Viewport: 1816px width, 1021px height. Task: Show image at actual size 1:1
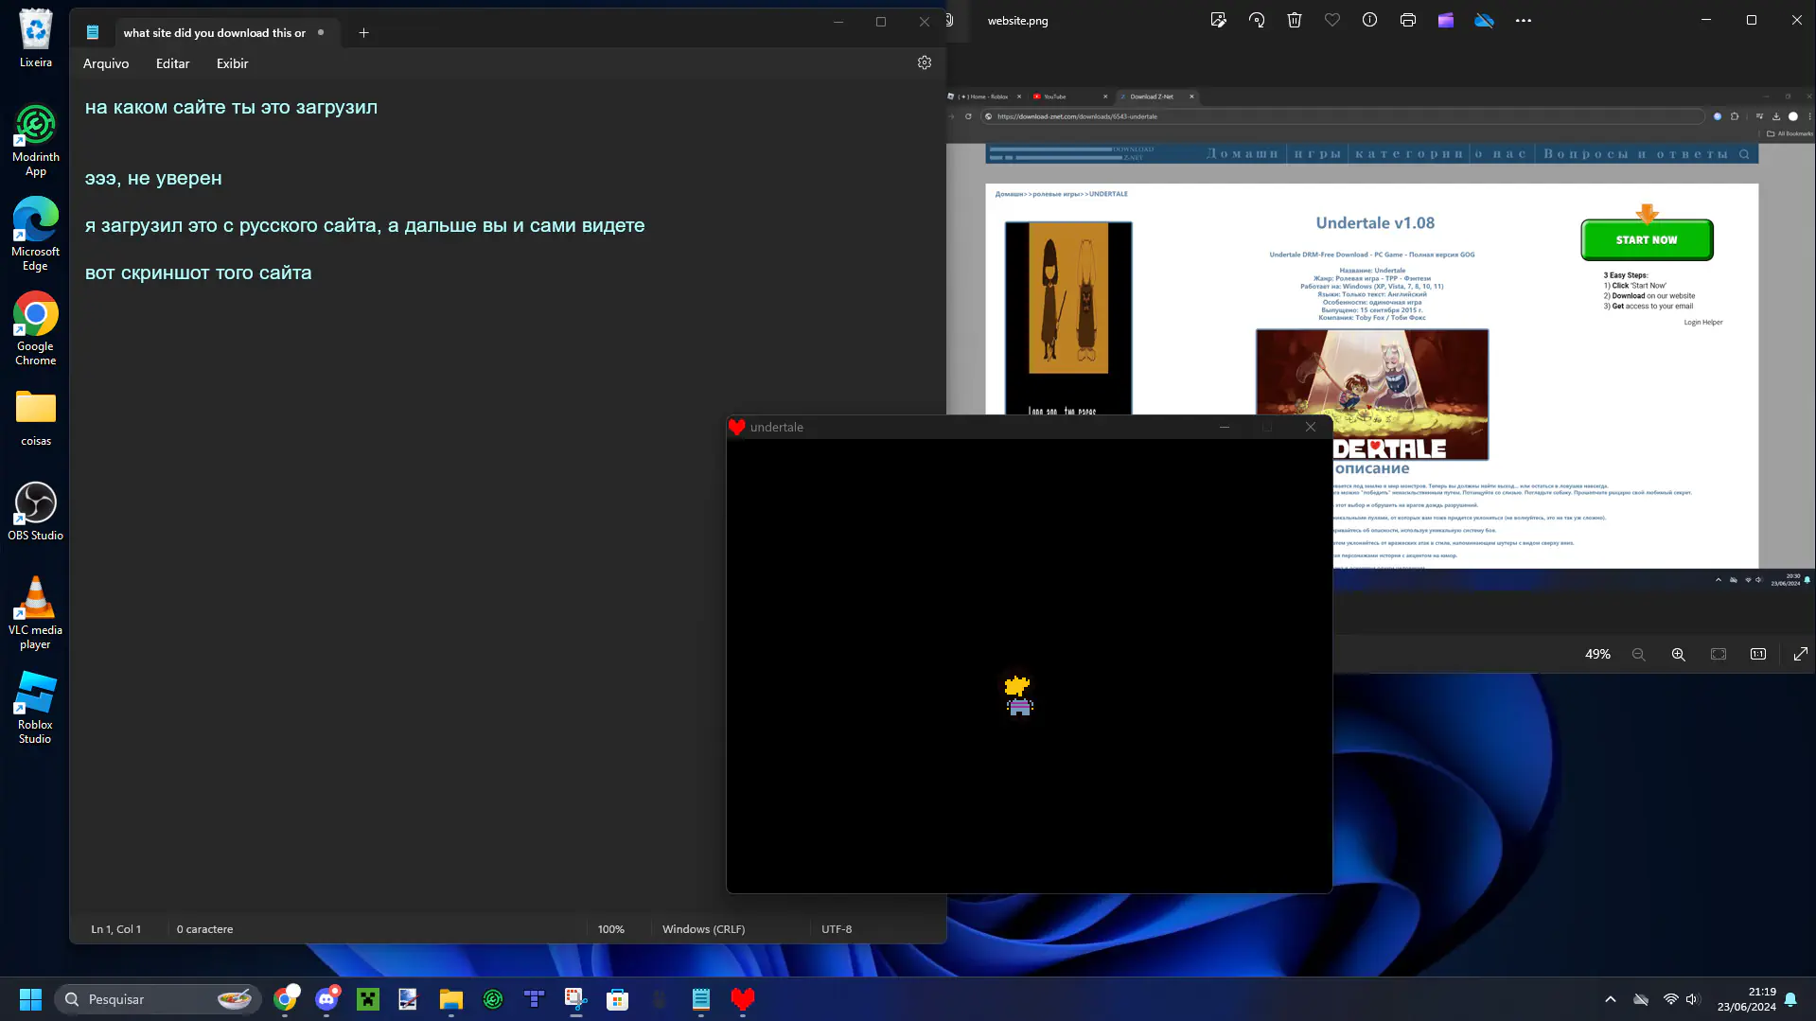pos(1758,654)
